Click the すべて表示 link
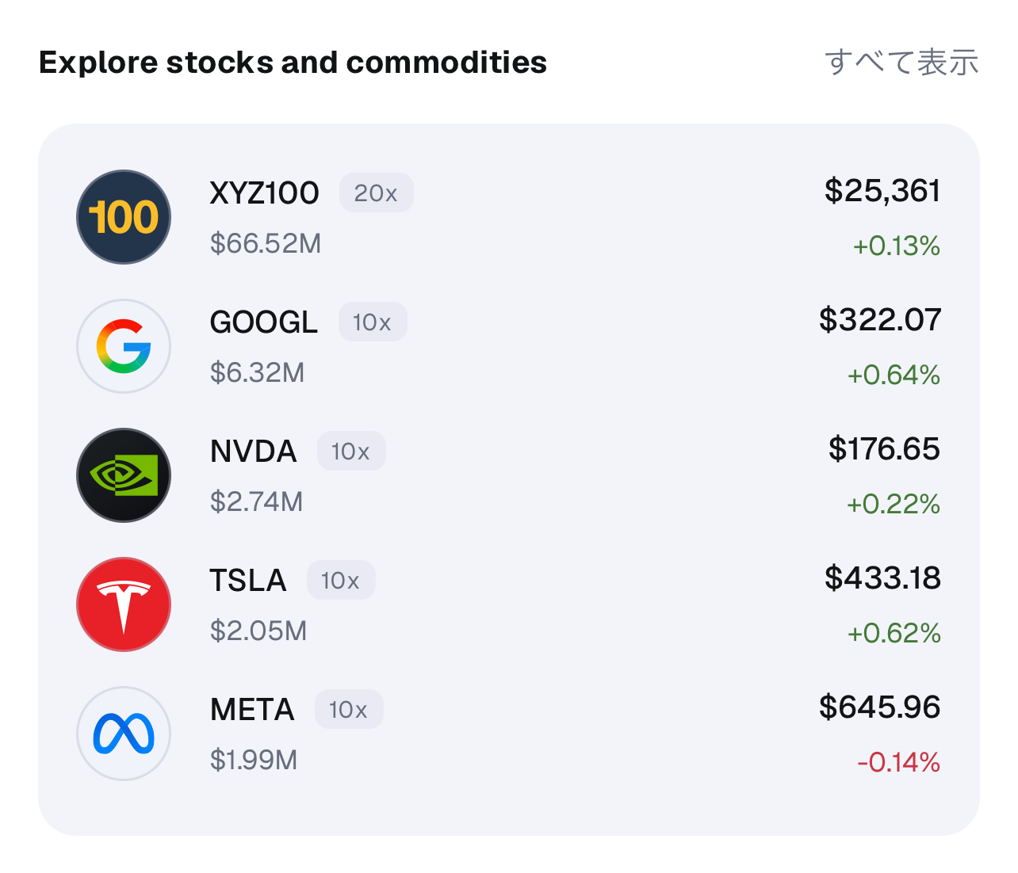The image size is (1018, 873). [x=902, y=62]
